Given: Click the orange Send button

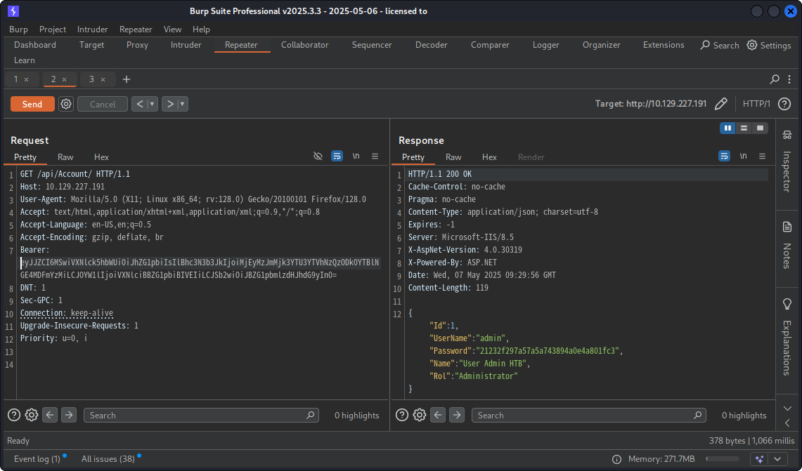Looking at the screenshot, I should (32, 104).
